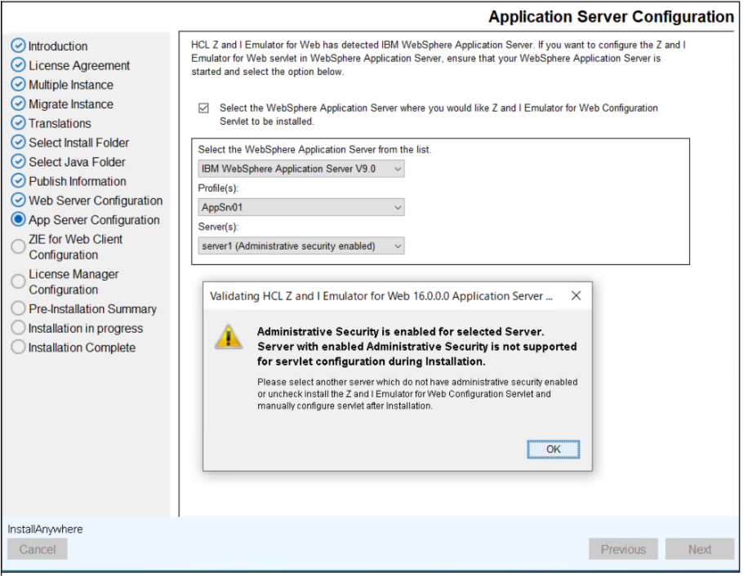Click the Select Java Folder checkmark icon
Image resolution: width=743 pixels, height=576 pixels.
click(x=18, y=162)
